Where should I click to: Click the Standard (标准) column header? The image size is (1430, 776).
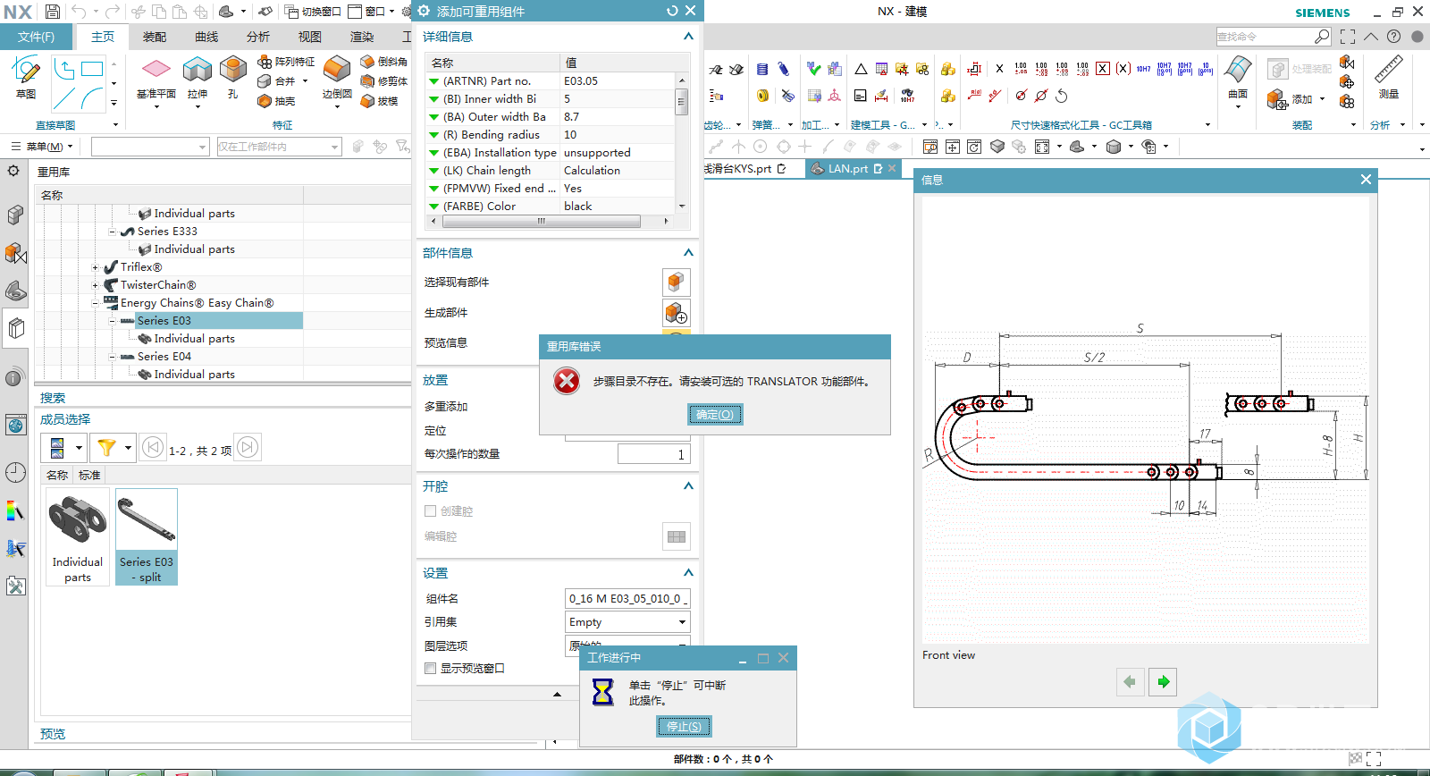89,476
